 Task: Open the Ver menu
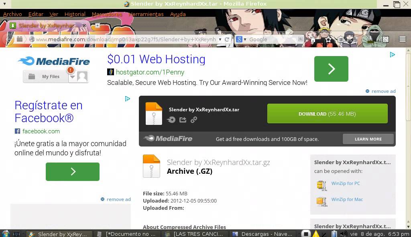(x=54, y=14)
